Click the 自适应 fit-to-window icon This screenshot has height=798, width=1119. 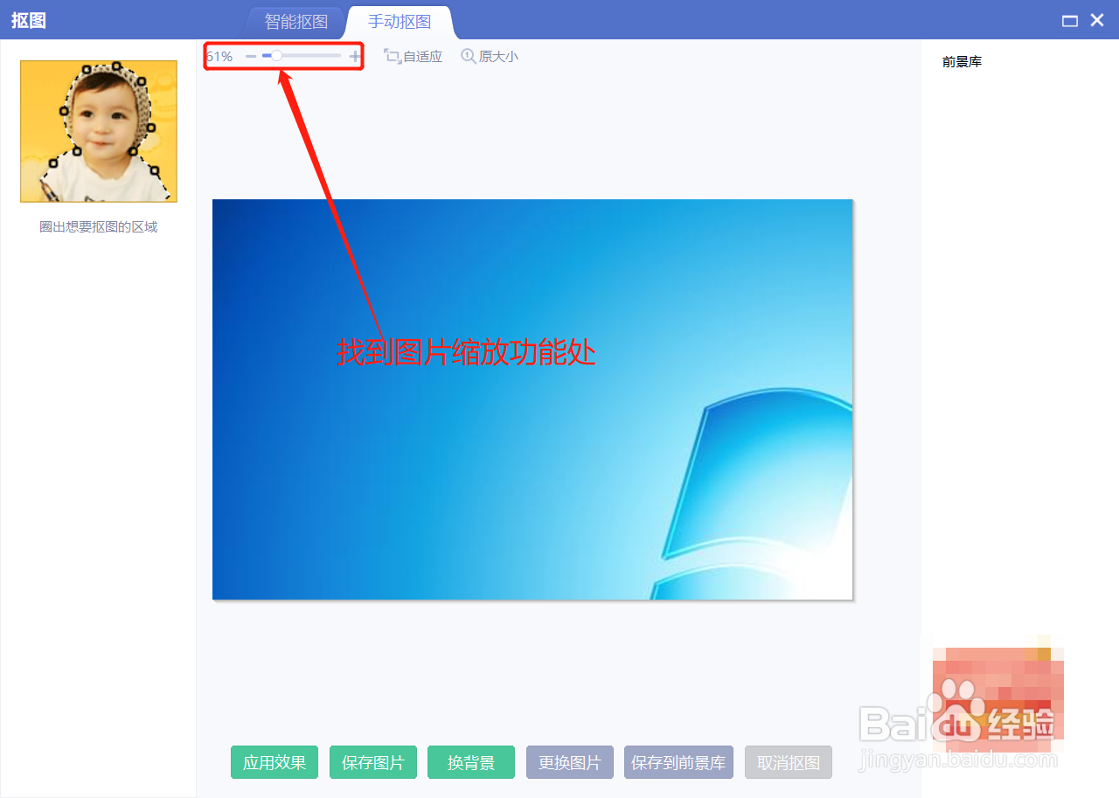pyautogui.click(x=392, y=56)
